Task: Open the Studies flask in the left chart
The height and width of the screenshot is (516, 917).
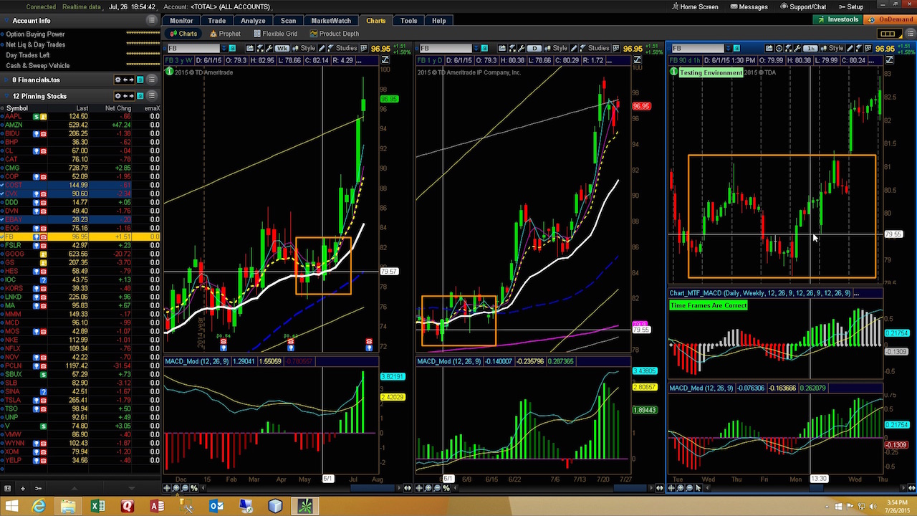Action: click(341, 49)
